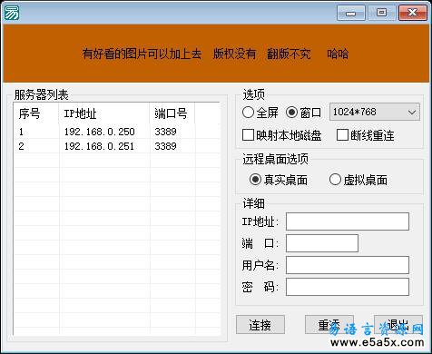Focus the IP地址 input field
The width and height of the screenshot is (432, 354).
[x=348, y=221]
